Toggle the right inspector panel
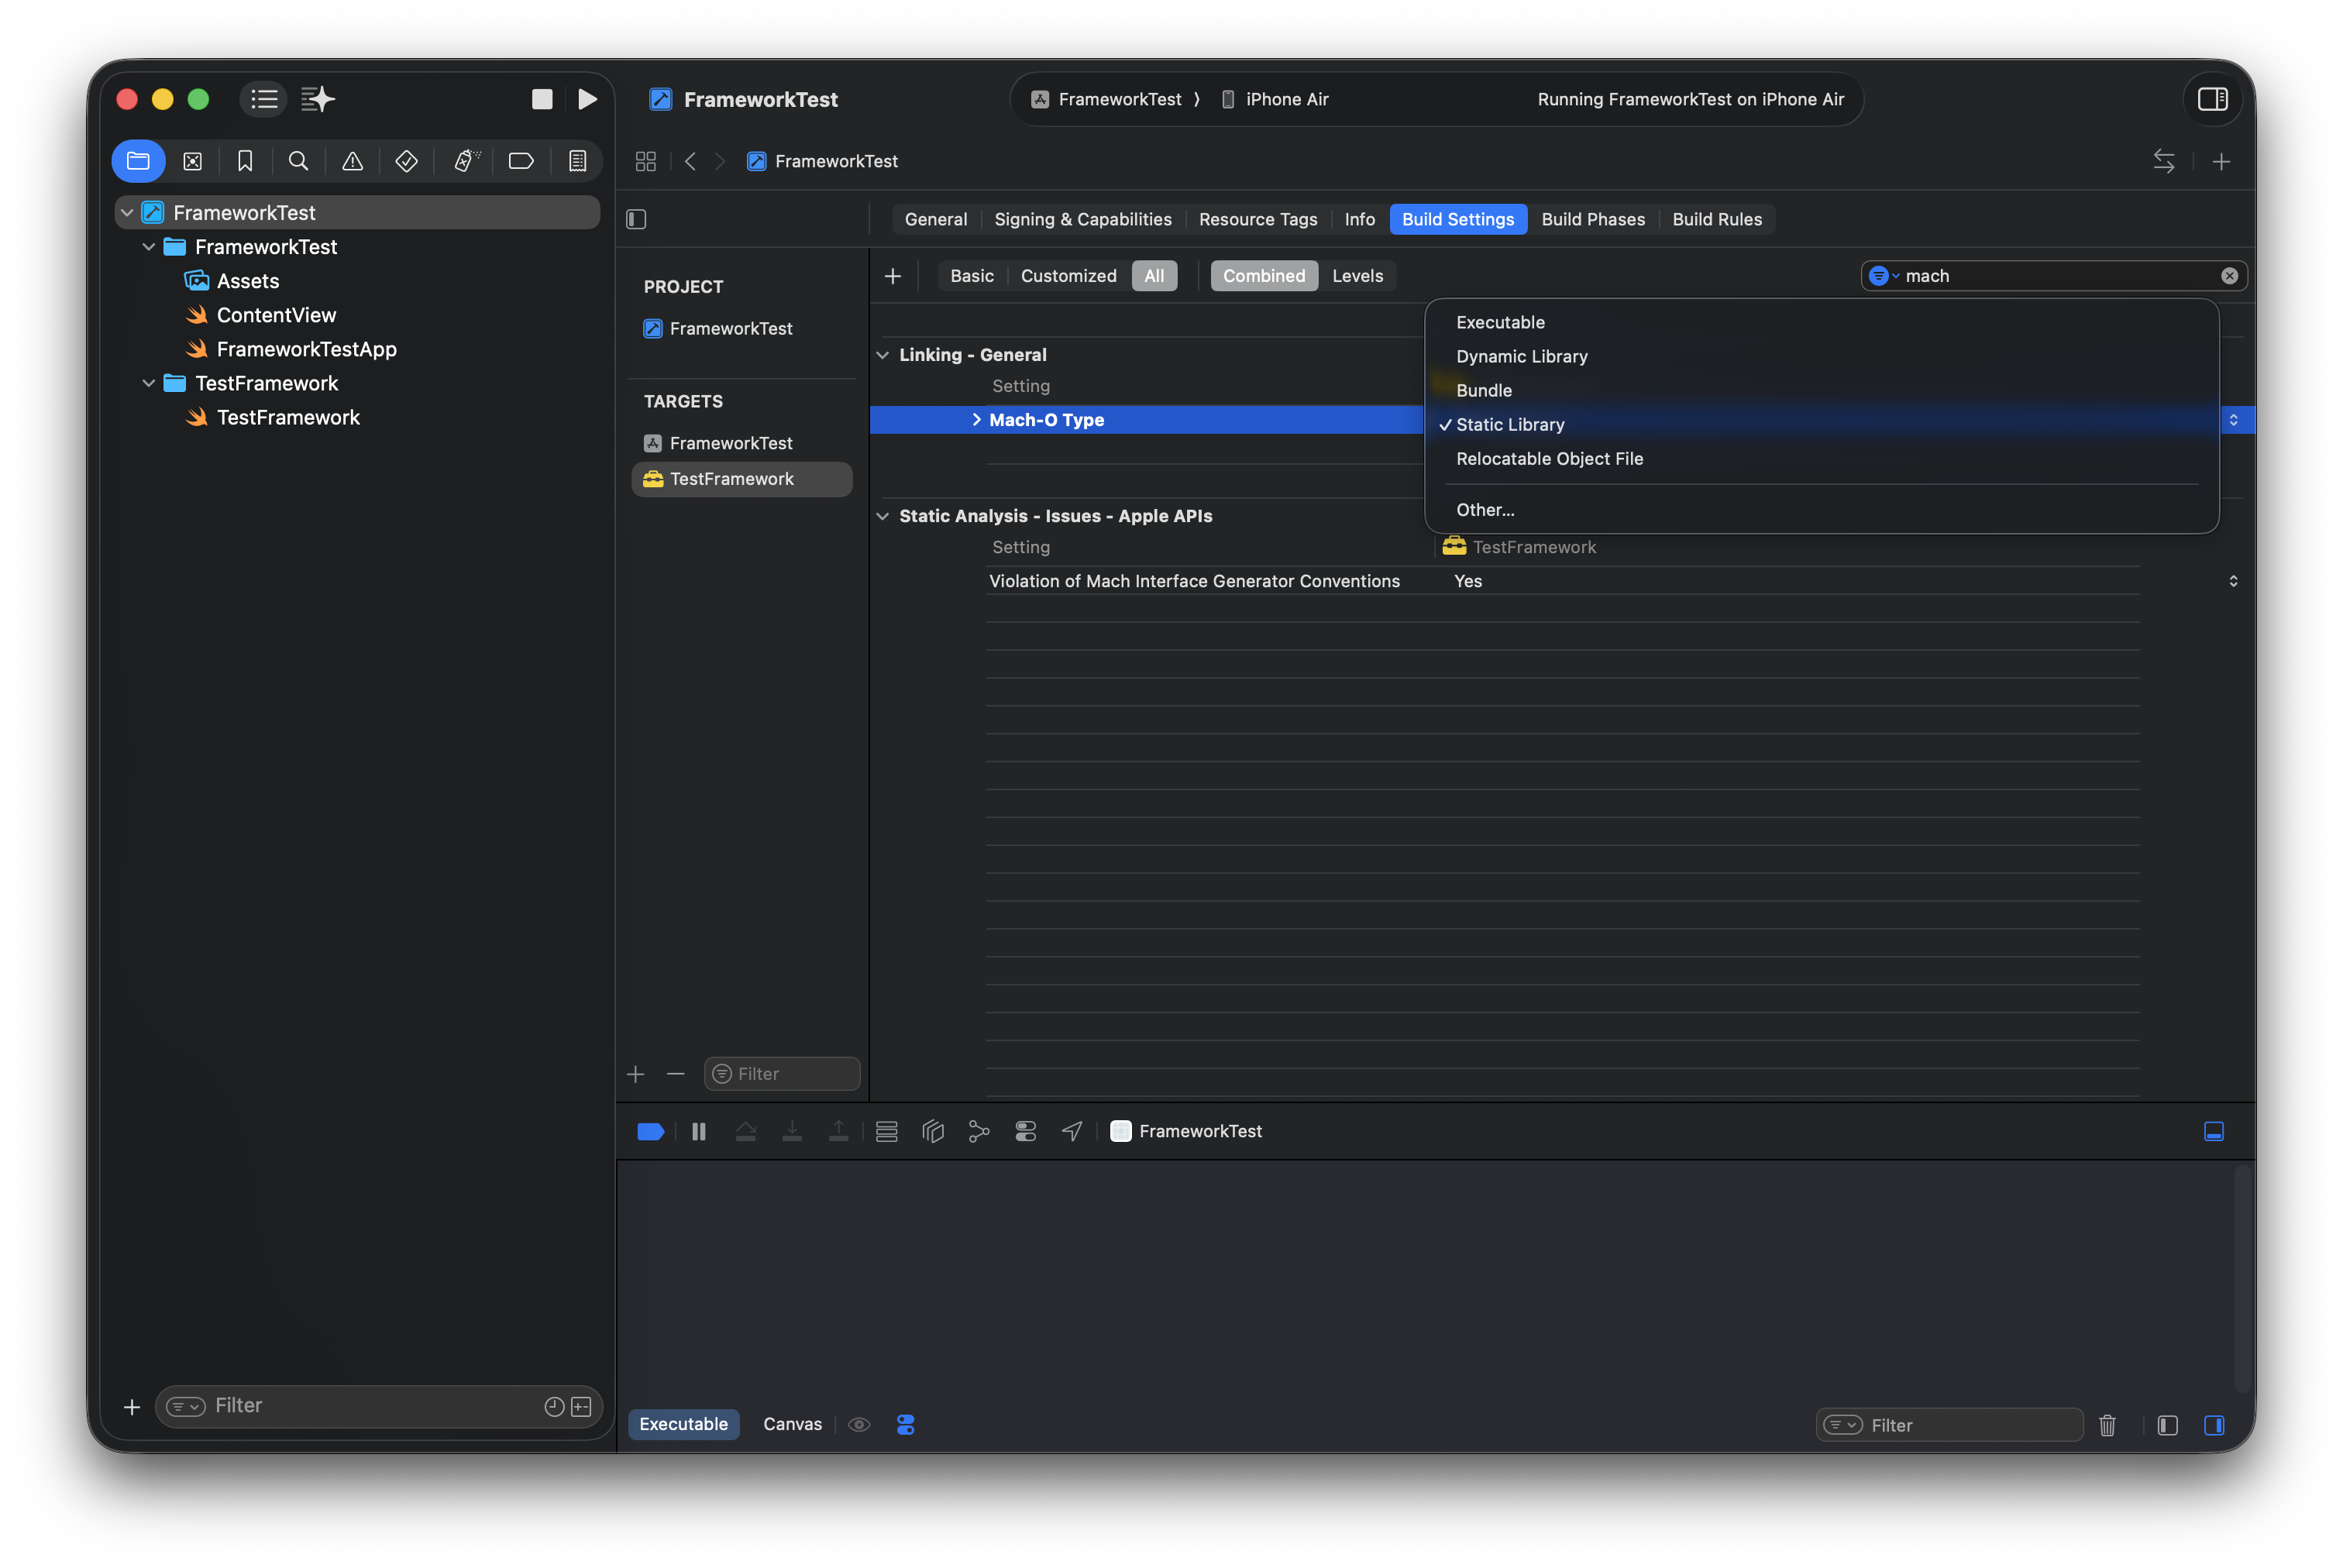This screenshot has height=1568, width=2343. (2212, 99)
